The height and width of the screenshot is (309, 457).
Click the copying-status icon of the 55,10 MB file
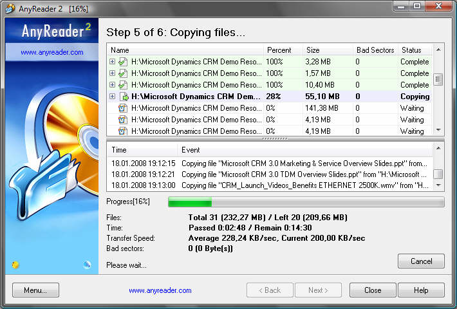point(122,97)
